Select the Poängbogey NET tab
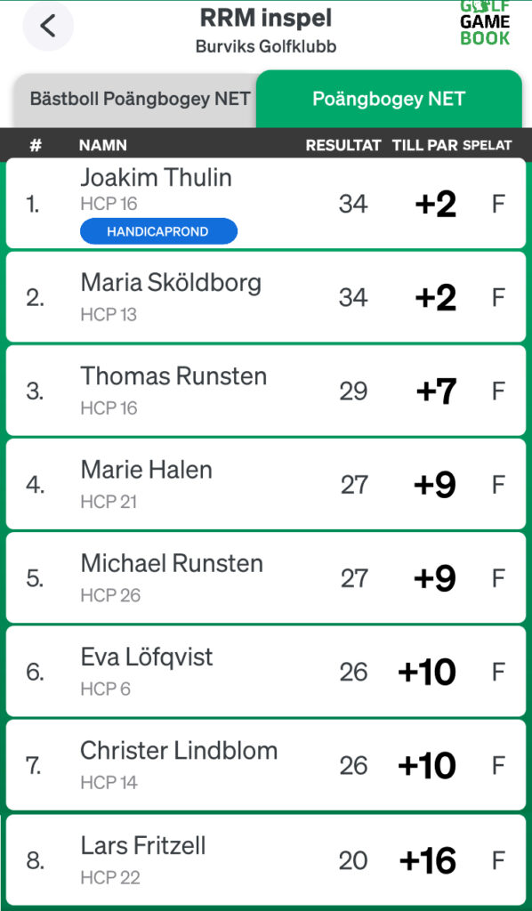 point(389,99)
